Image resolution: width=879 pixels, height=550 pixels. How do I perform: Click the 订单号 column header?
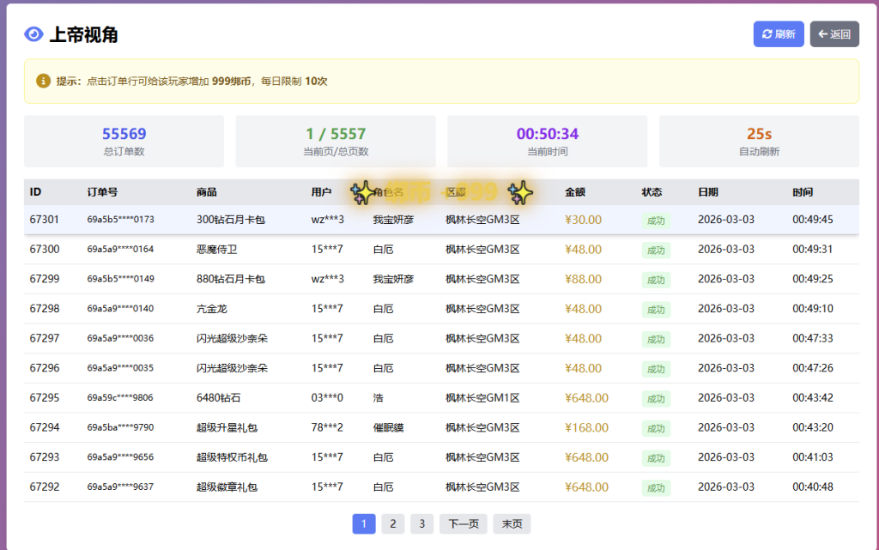pos(102,192)
